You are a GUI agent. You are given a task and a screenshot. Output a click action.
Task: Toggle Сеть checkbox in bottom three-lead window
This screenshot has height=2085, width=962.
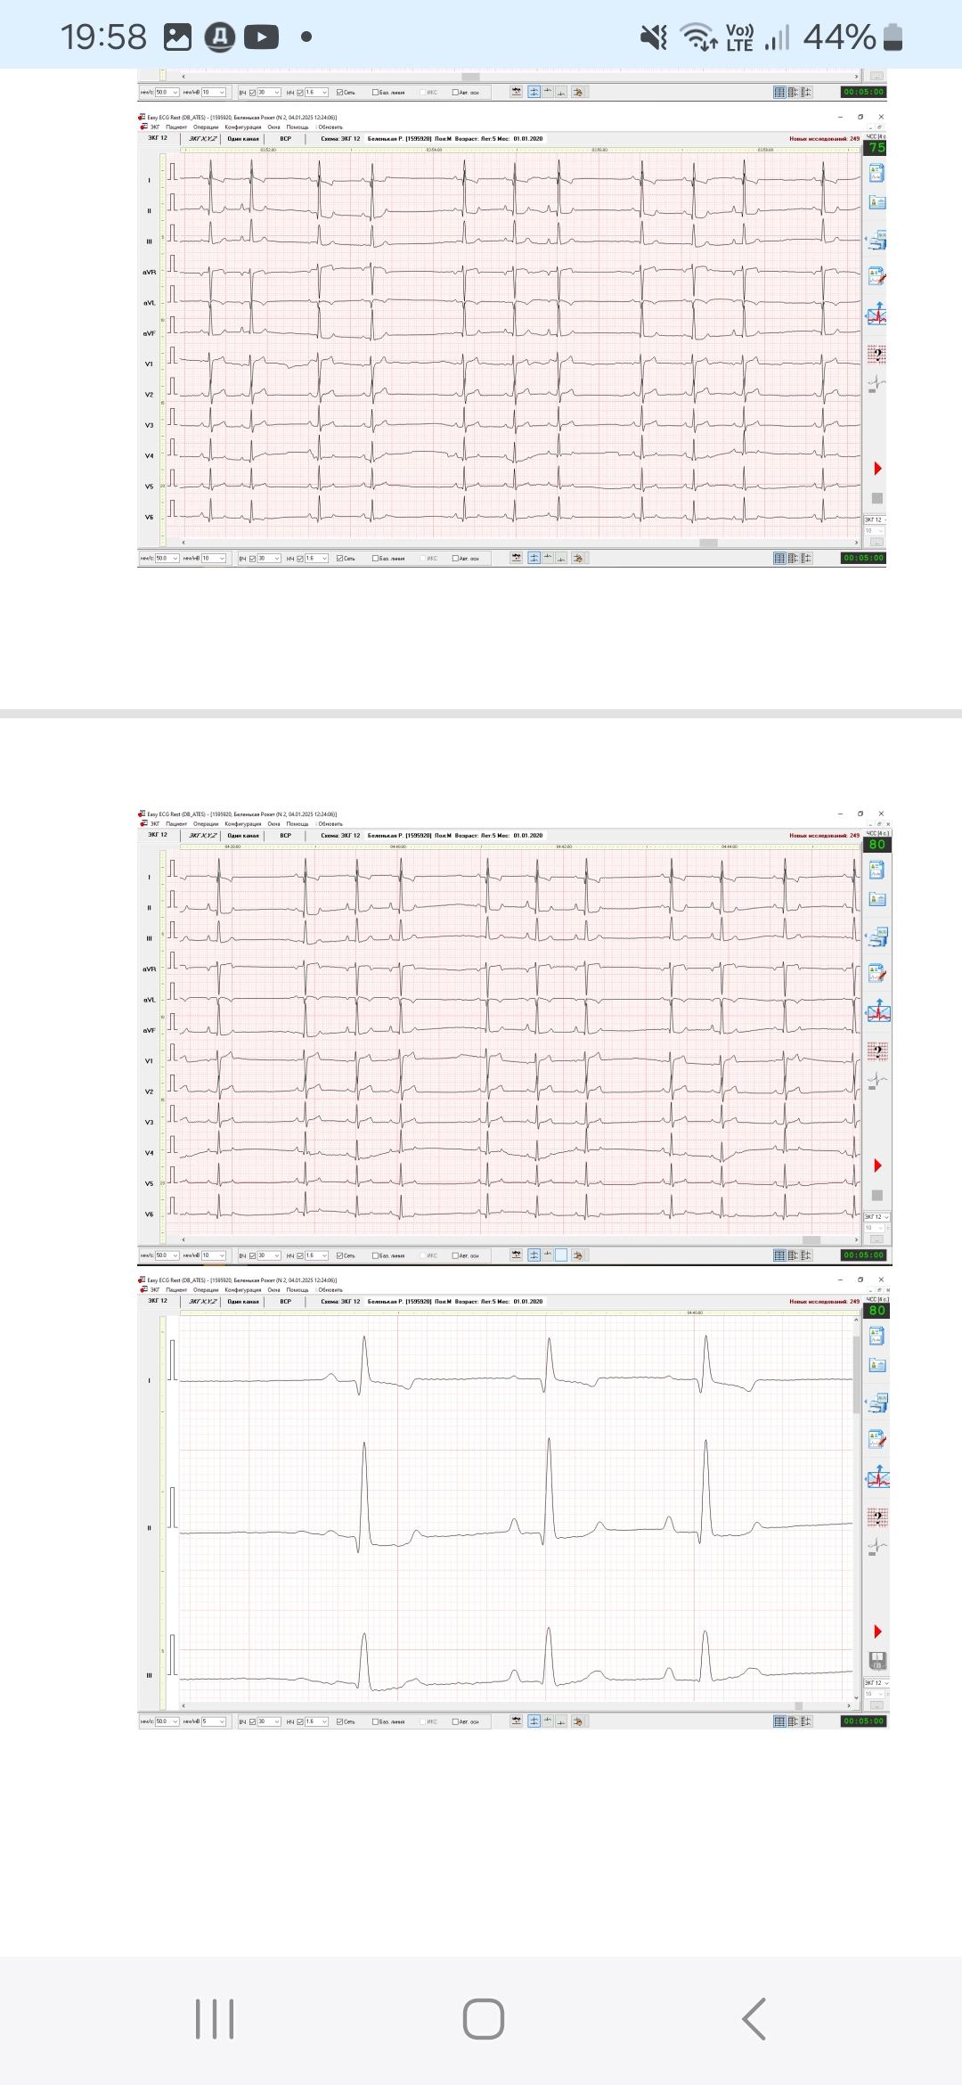point(339,1721)
